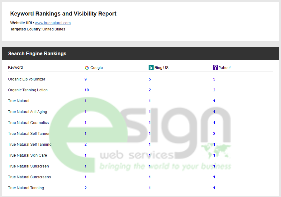Click the Organic Lip Volumizer keyword
This screenshot has width=281, height=197.
[26, 79]
